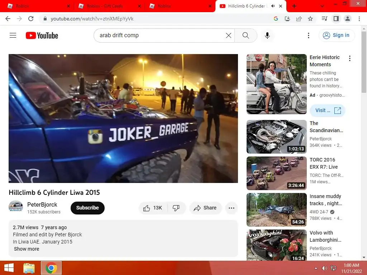The width and height of the screenshot is (367, 275).
Task: Open PeterBjorck channel name link
Action: click(x=42, y=204)
